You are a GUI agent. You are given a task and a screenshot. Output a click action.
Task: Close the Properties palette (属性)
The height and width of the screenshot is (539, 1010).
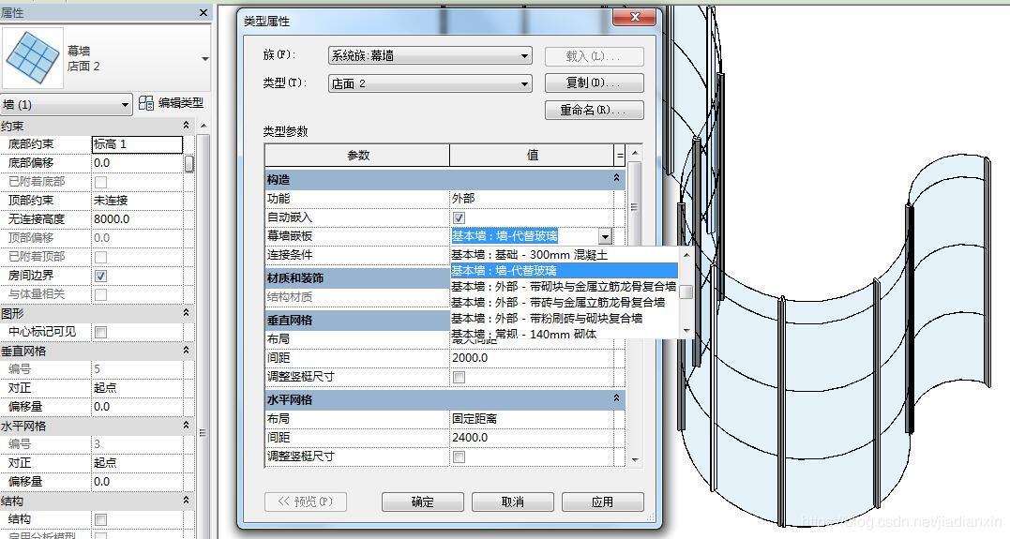point(204,12)
